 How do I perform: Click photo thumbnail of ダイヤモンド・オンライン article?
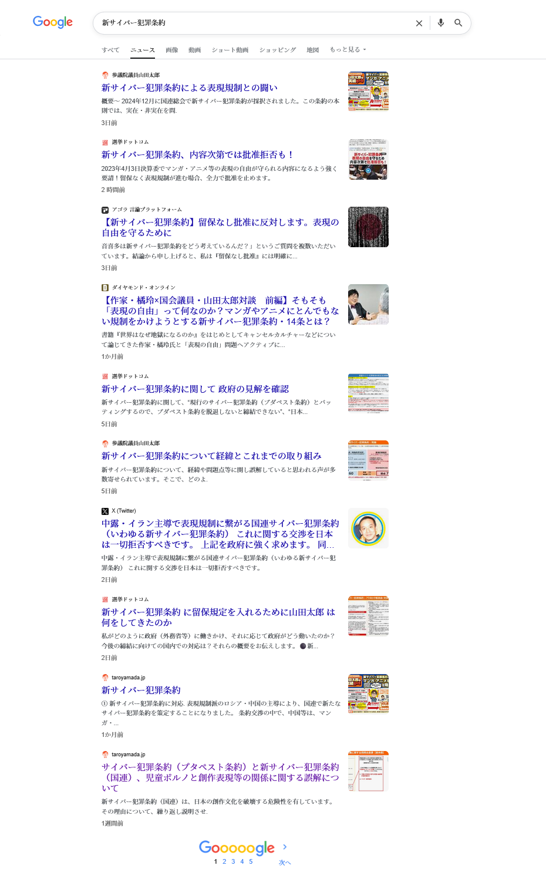(368, 304)
